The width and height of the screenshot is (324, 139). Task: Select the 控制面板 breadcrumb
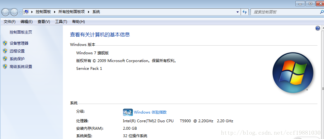(43, 12)
